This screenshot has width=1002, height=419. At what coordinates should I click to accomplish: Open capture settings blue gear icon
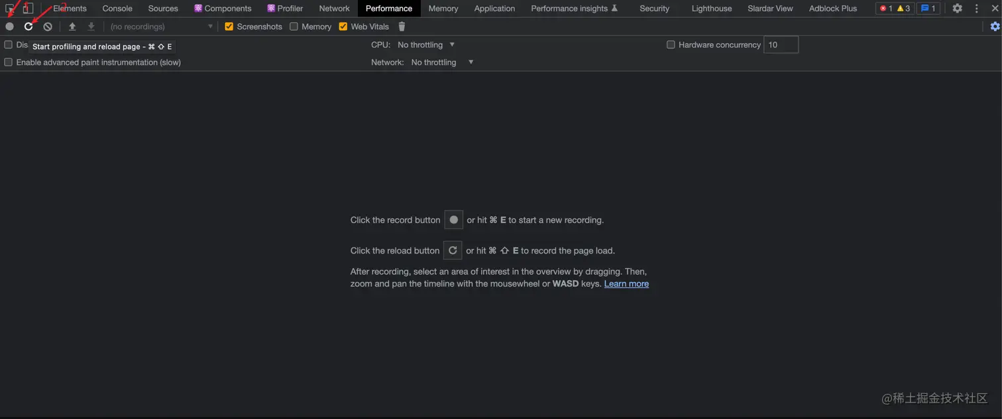(995, 26)
